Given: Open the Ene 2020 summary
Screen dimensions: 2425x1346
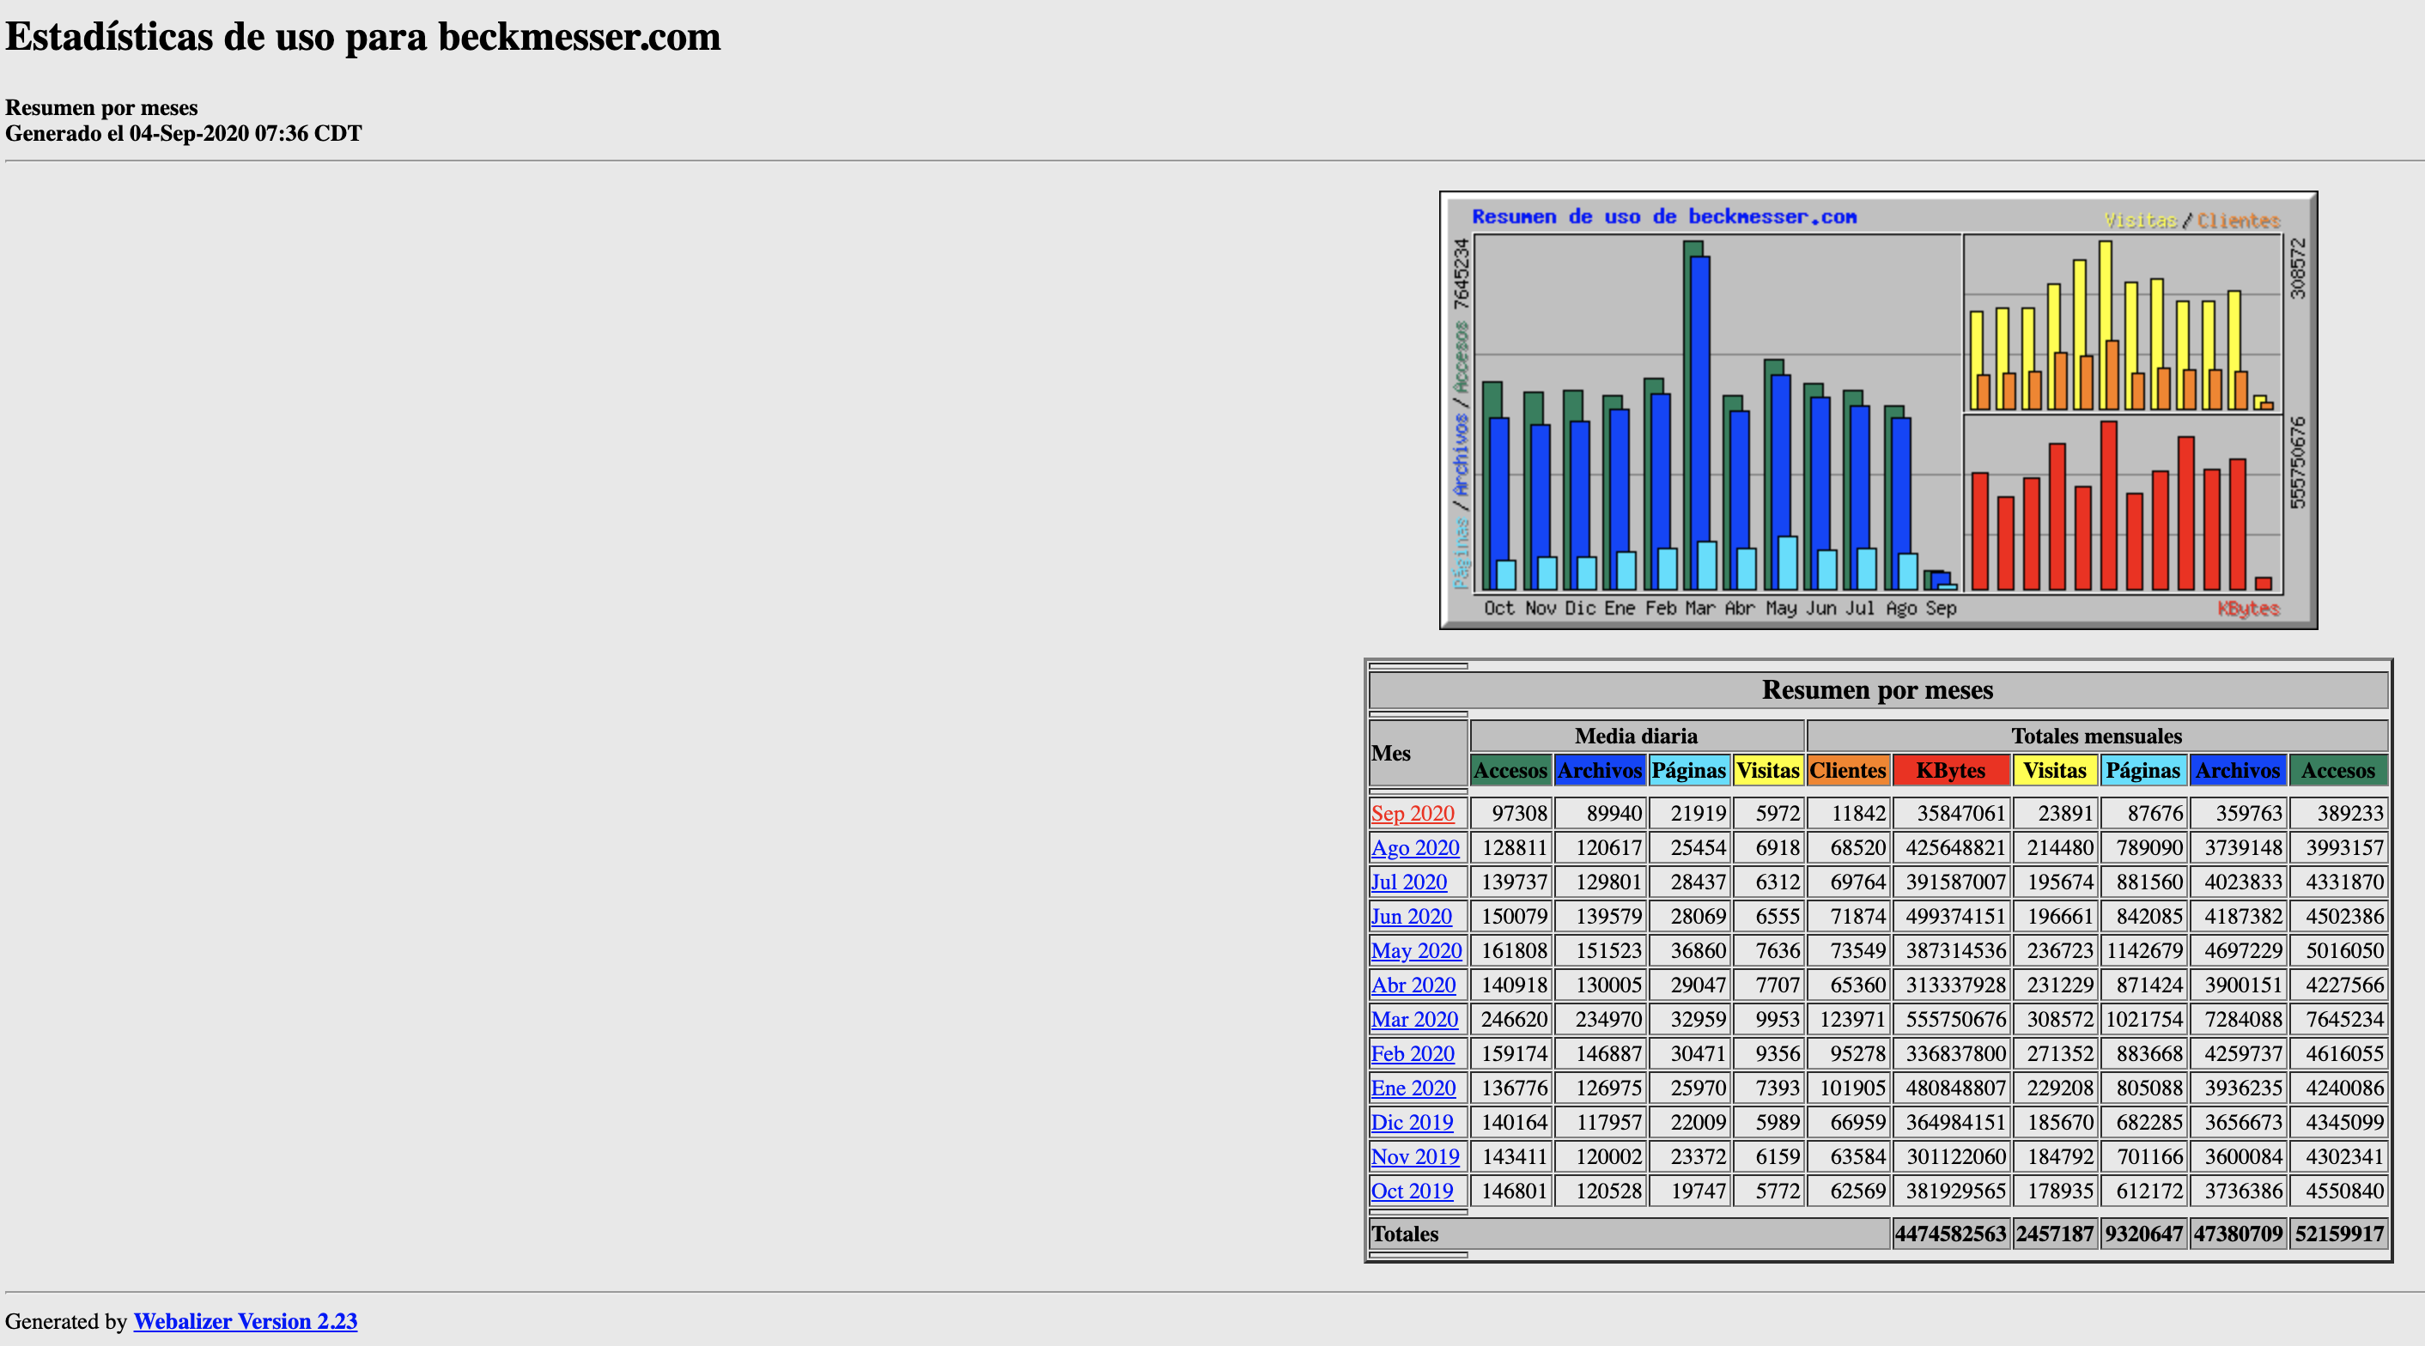Looking at the screenshot, I should pos(1413,1088).
